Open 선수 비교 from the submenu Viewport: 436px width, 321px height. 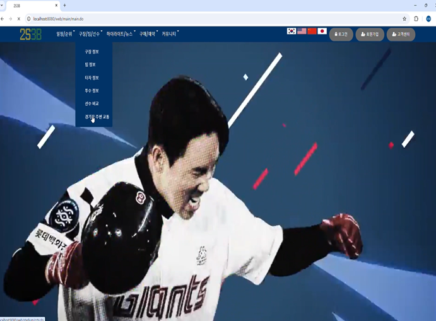(x=91, y=103)
